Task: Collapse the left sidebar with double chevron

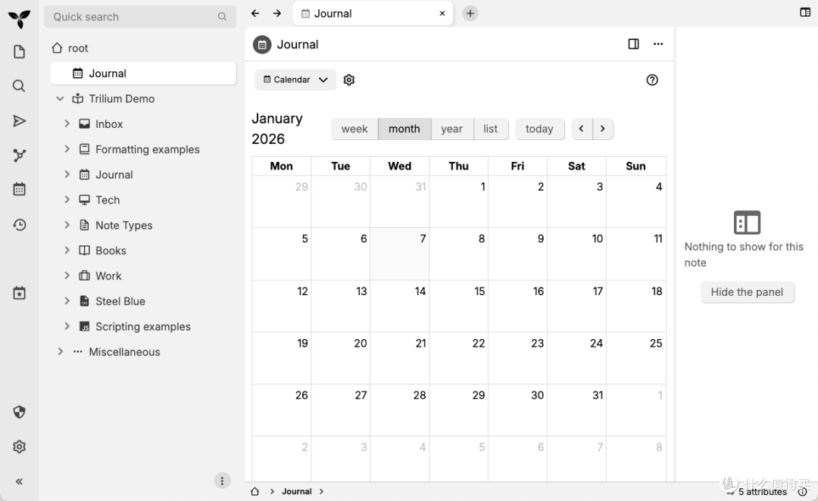Action: tap(19, 482)
